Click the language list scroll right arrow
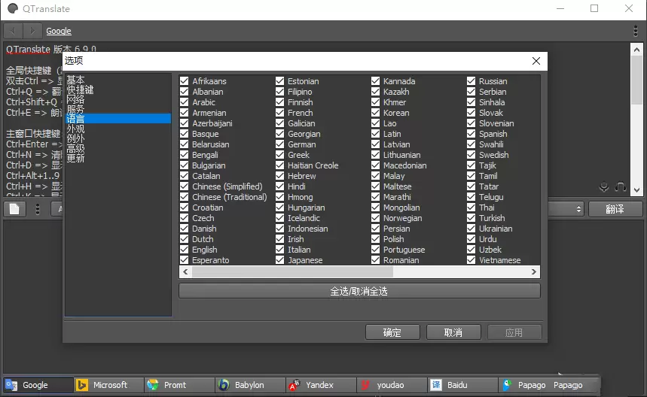647x397 pixels. point(533,271)
